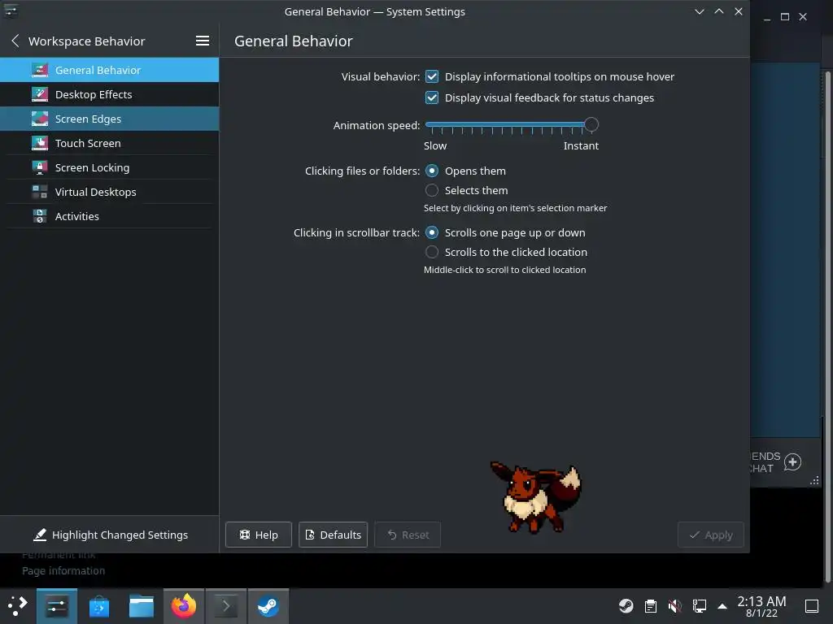The width and height of the screenshot is (833, 624).
Task: Expand hidden system tray icons
Action: pos(722,606)
